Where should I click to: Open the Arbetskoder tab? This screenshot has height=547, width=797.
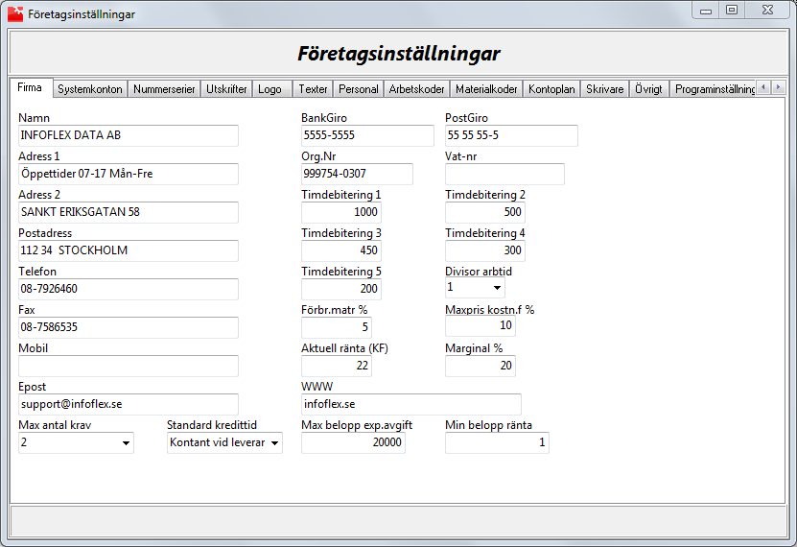coord(417,89)
